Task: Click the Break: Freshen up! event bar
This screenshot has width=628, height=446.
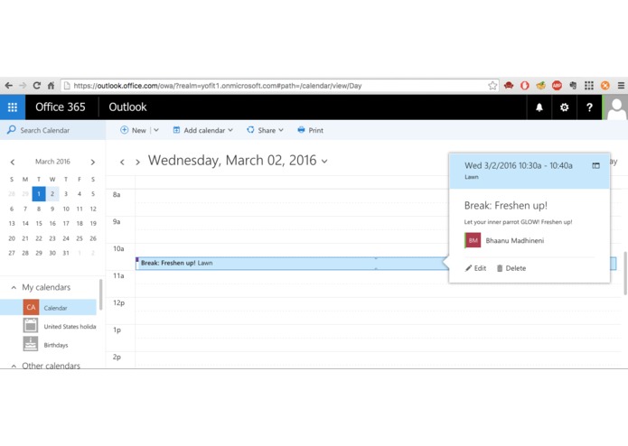Action: point(292,264)
